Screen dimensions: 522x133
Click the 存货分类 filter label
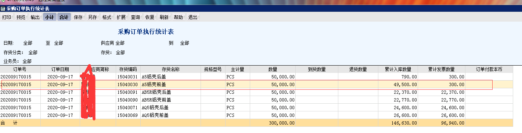tap(13, 52)
